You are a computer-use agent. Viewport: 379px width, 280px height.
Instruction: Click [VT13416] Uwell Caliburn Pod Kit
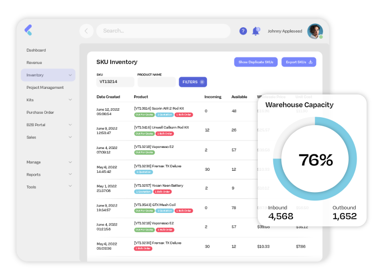click(161, 127)
